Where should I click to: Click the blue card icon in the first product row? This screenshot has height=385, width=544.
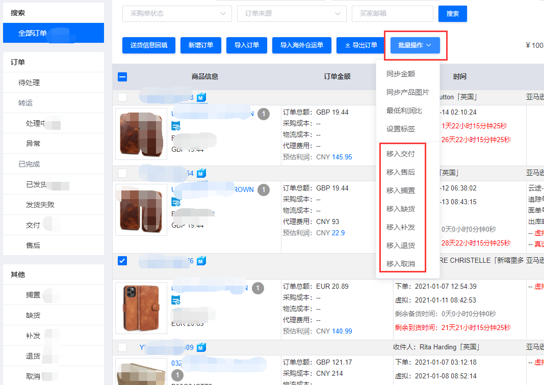click(176, 126)
